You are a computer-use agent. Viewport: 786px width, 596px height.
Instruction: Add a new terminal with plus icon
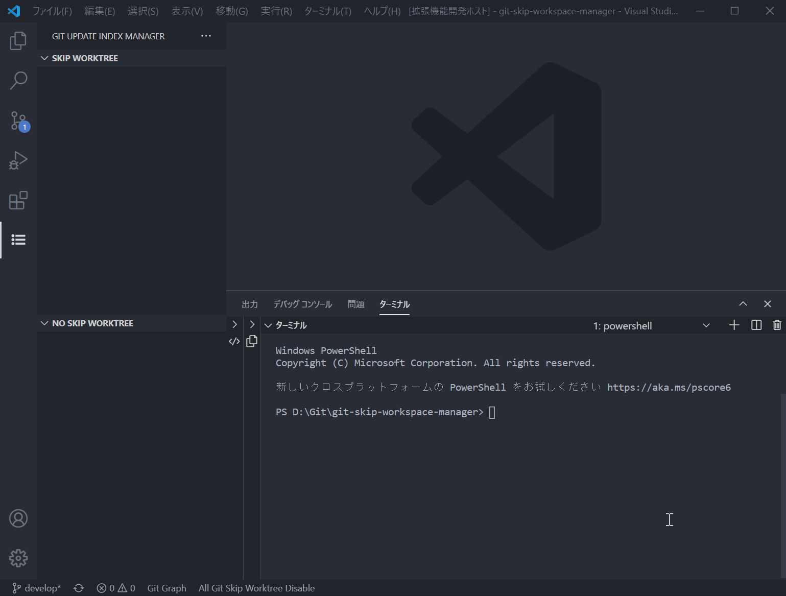734,325
